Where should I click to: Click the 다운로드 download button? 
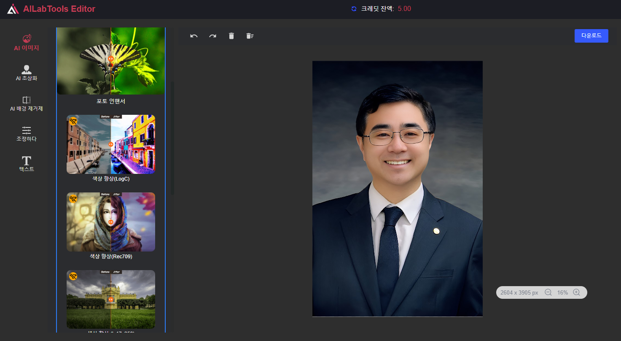(x=591, y=36)
